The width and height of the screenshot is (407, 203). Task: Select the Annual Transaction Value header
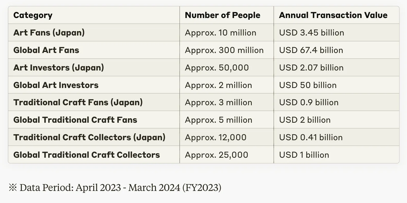click(x=333, y=15)
